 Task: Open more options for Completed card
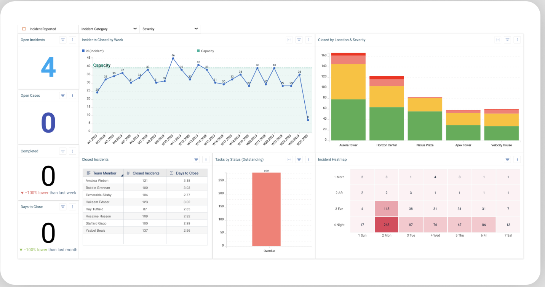pos(73,151)
